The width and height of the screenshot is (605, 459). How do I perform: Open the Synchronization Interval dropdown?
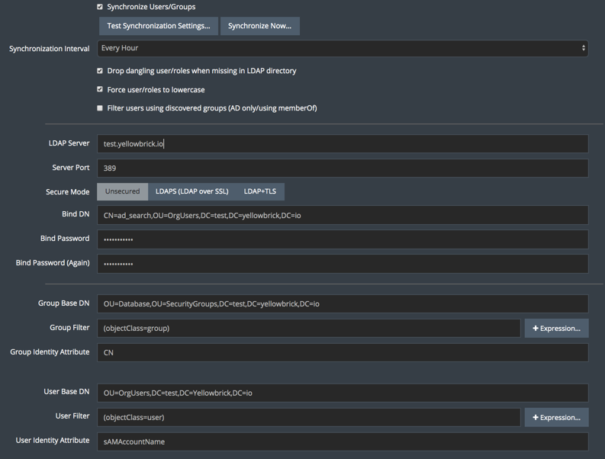(x=343, y=48)
